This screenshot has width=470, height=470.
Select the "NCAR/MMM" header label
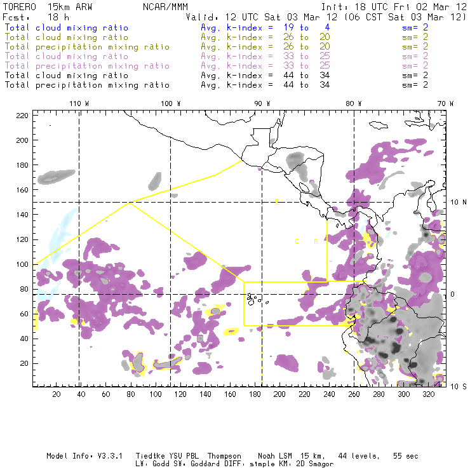pos(166,7)
